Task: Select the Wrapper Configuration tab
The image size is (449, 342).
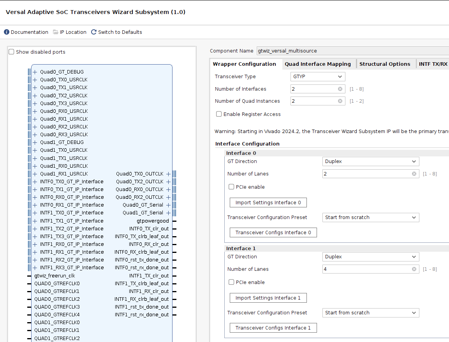Action: coord(244,64)
